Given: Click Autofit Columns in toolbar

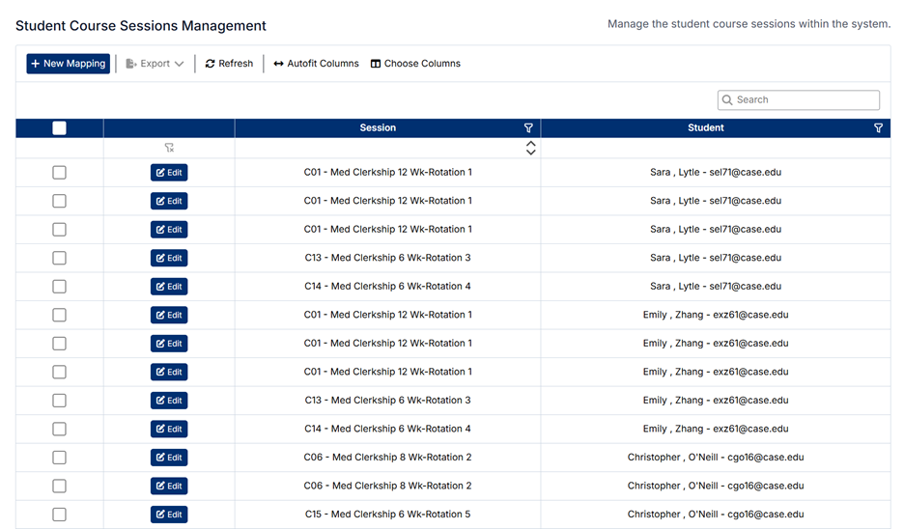Looking at the screenshot, I should pyautogui.click(x=316, y=64).
